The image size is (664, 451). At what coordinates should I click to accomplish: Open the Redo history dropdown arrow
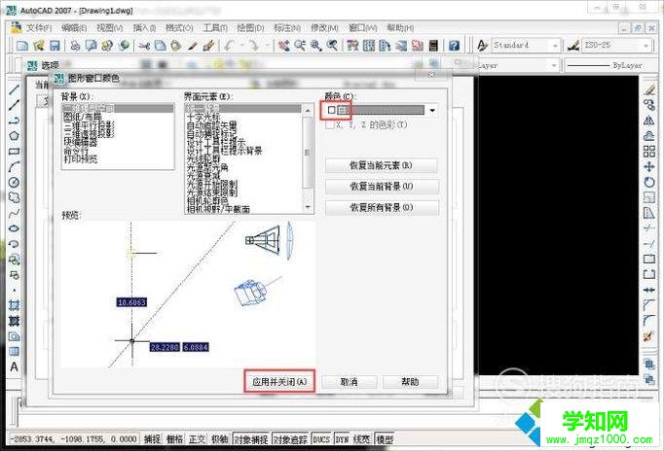tap(267, 46)
